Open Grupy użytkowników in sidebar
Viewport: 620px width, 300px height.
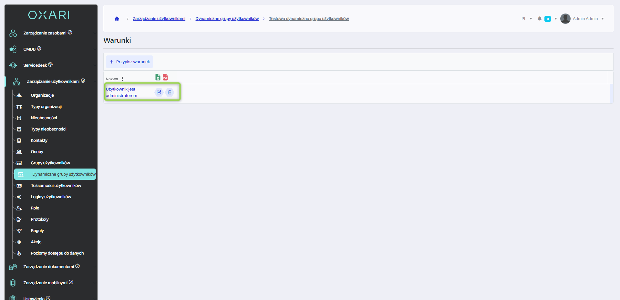50,163
